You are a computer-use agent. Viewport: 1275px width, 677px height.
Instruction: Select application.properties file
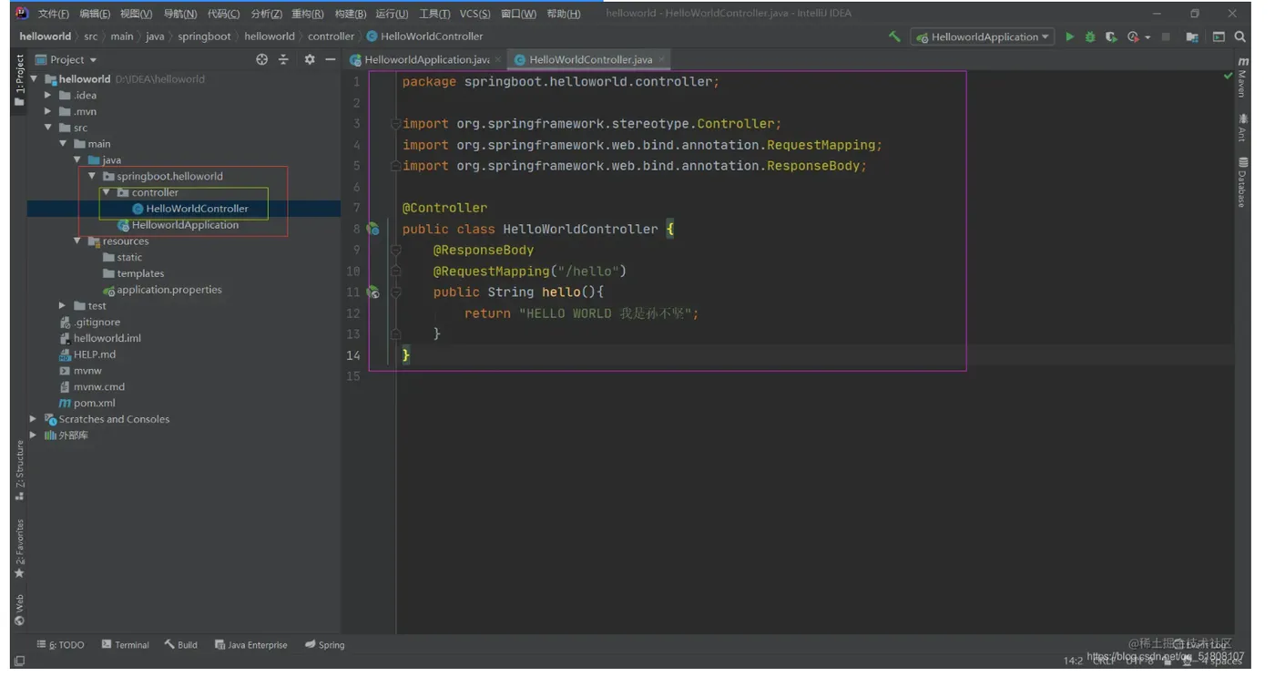pyautogui.click(x=169, y=290)
